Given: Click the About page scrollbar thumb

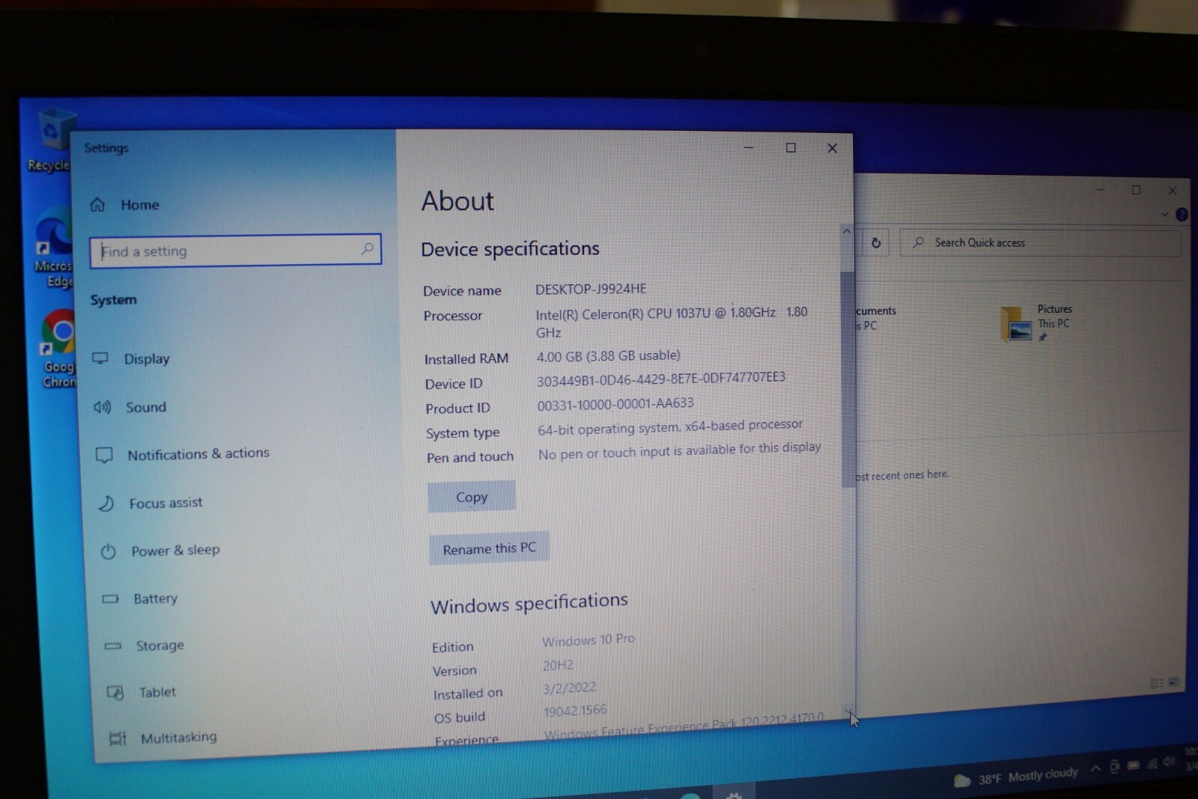Looking at the screenshot, I should [x=848, y=378].
